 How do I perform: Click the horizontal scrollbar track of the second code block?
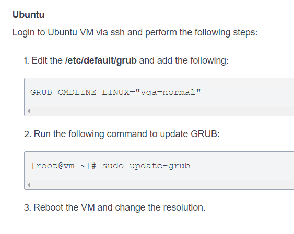click(x=162, y=185)
